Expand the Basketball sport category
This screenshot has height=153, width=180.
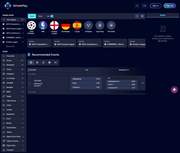[13, 65]
